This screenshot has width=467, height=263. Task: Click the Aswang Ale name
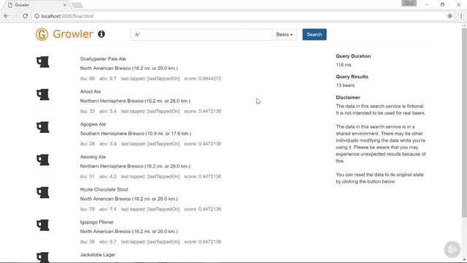(x=93, y=157)
